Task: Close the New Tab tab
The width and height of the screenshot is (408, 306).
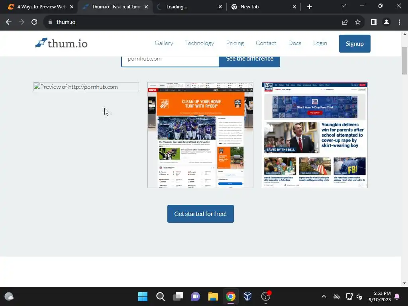Action: pyautogui.click(x=294, y=7)
